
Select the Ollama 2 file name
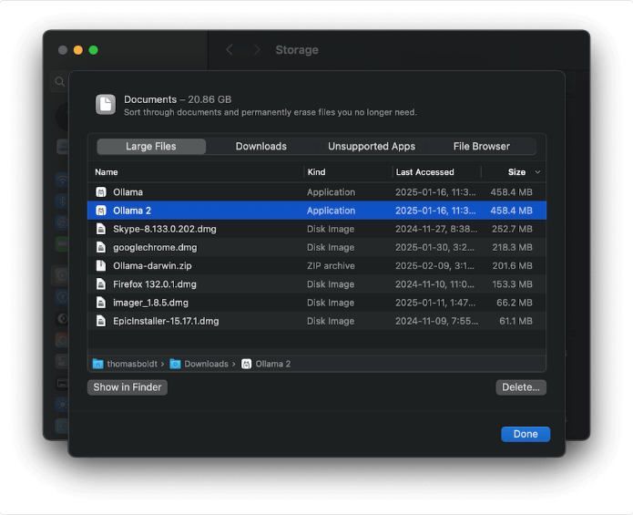[132, 211]
